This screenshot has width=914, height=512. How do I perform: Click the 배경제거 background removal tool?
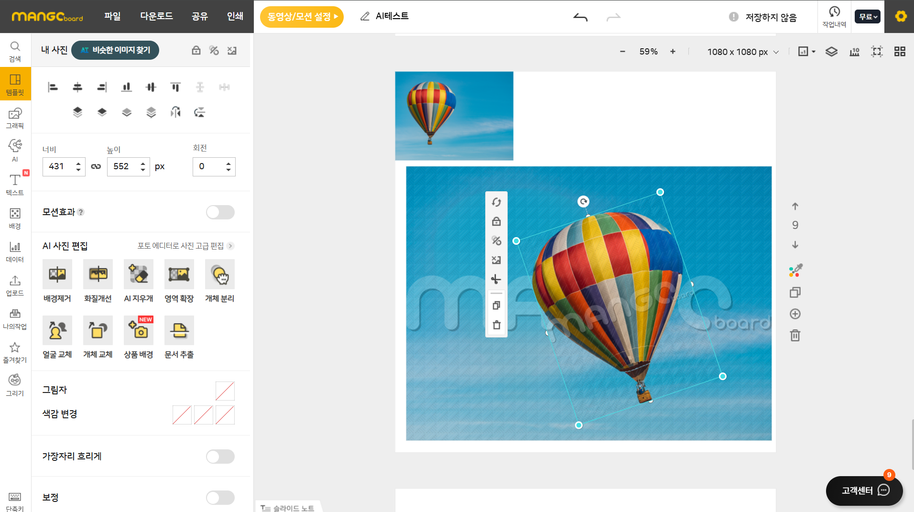57,281
